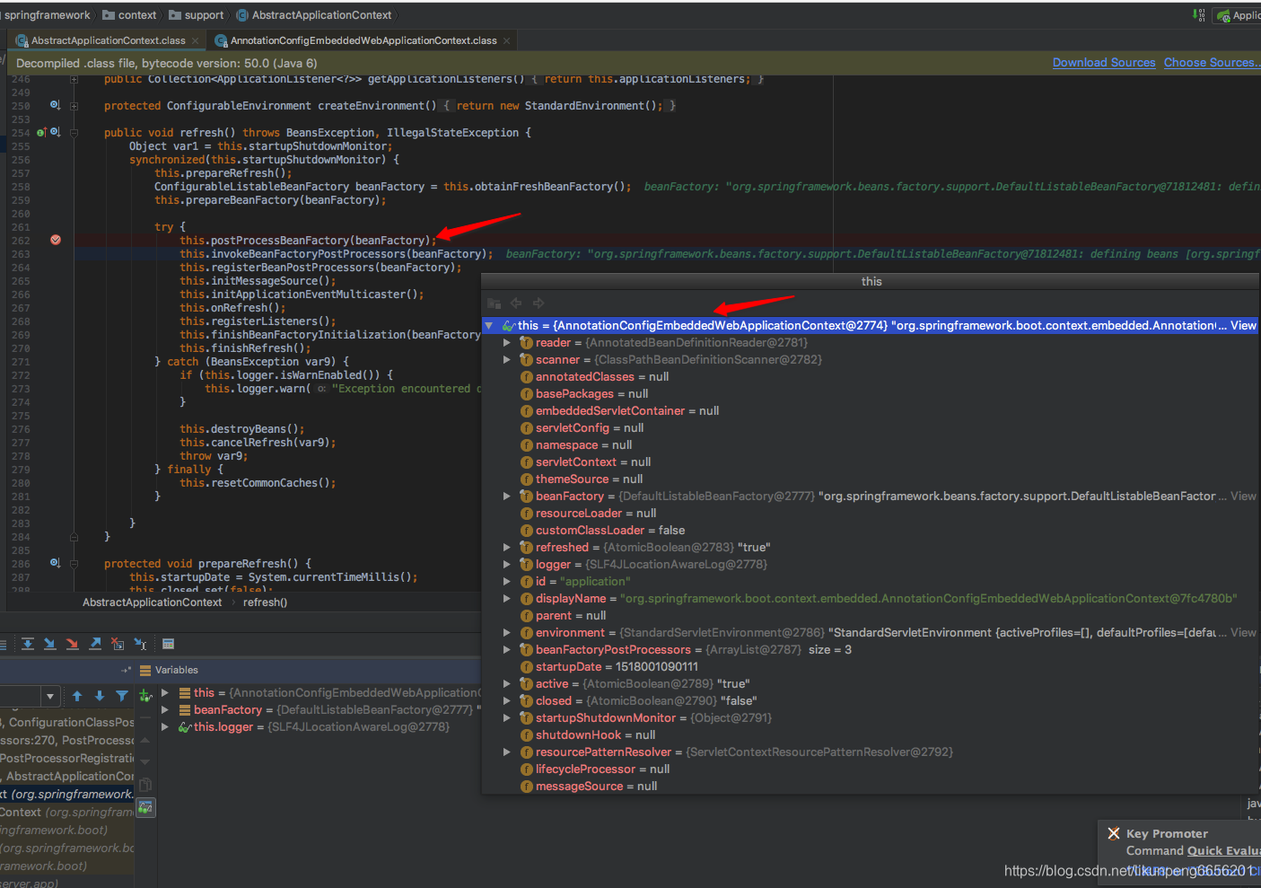Viewport: 1261px width, 888px height.
Task: Select the shutdownHook = null row
Action: [x=870, y=734]
